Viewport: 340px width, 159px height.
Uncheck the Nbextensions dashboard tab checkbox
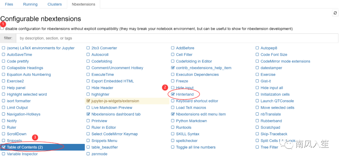point(88,114)
